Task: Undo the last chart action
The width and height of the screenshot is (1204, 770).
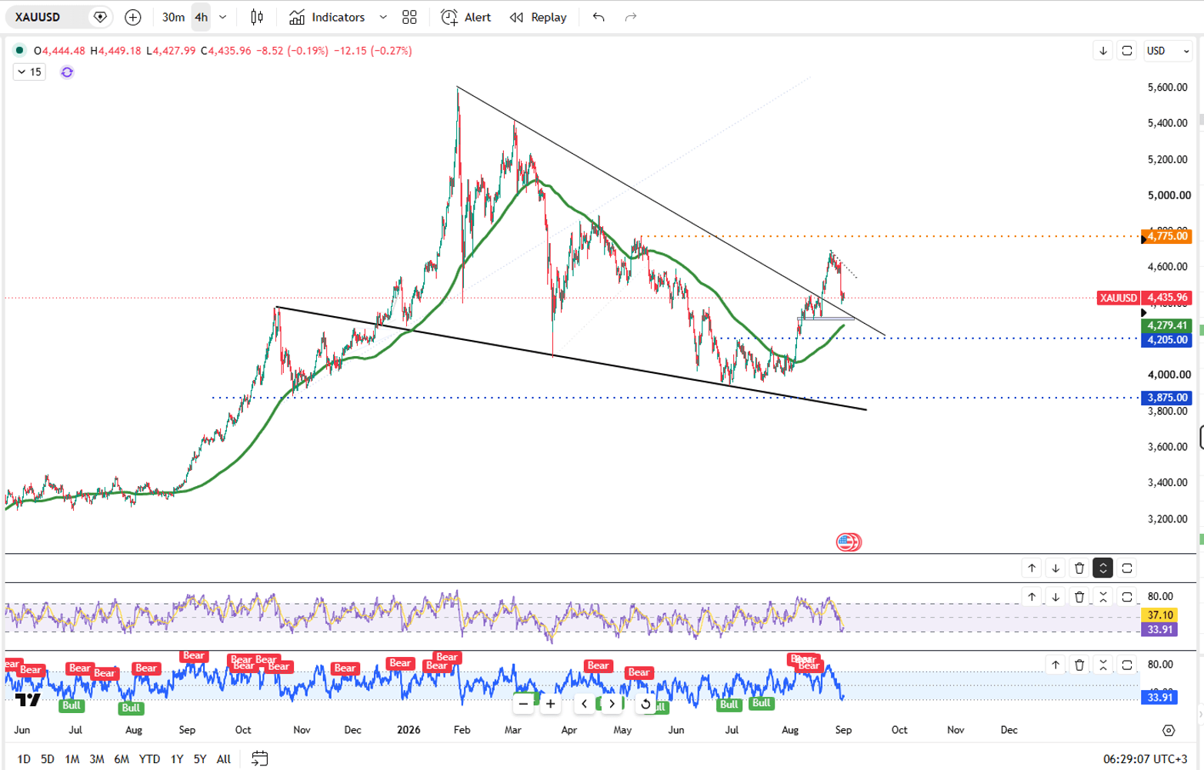Action: (599, 17)
